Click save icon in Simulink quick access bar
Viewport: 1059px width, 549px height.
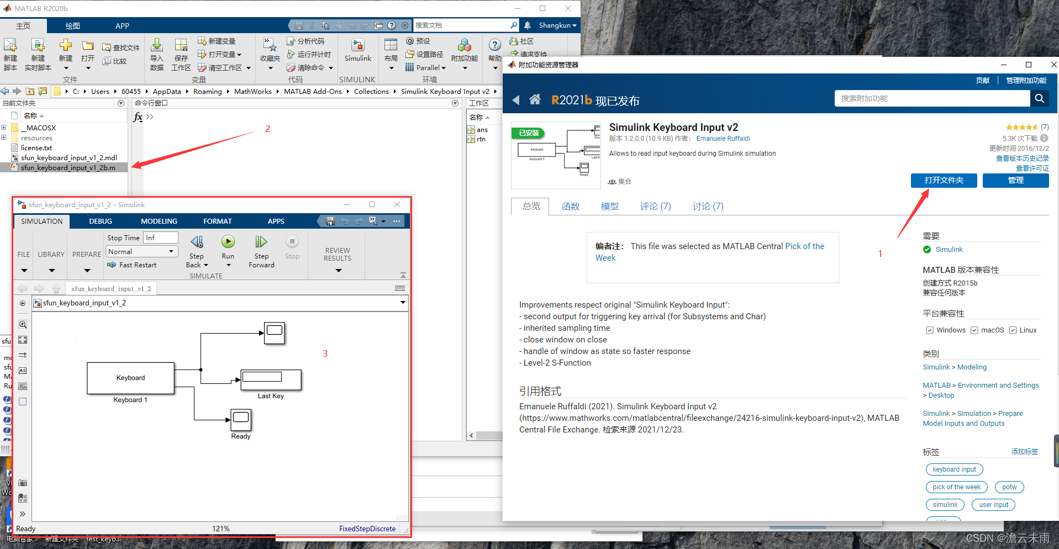(x=330, y=221)
